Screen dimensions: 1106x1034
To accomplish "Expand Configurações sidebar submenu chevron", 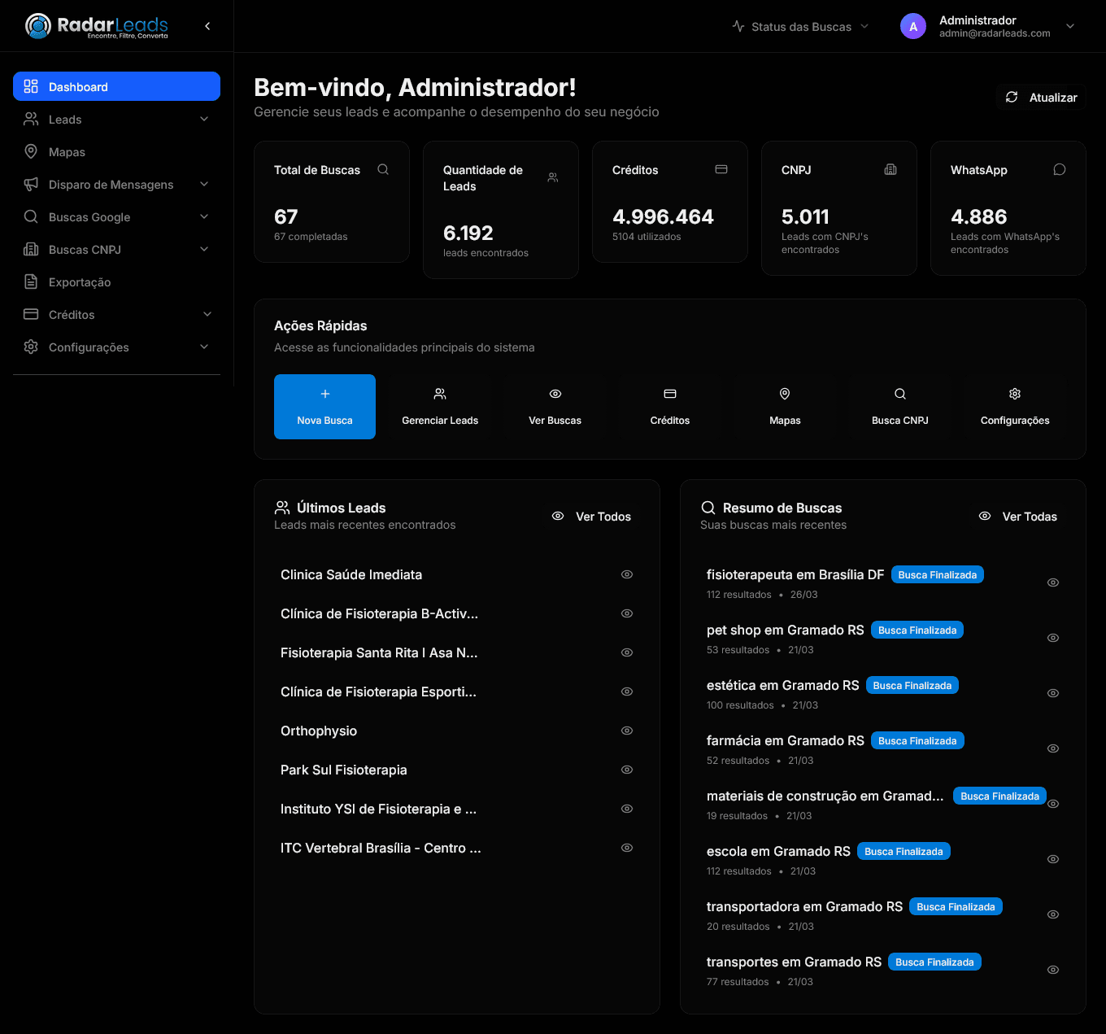I will tap(204, 347).
